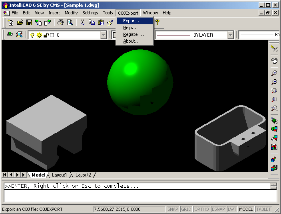
Task: Expand the BYLAYER linetype dropdown arrow
Action: (x=231, y=35)
